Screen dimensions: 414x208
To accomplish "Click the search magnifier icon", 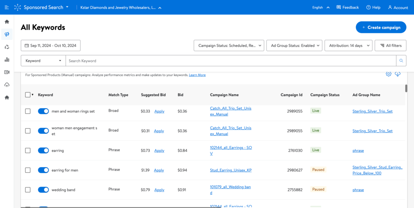I will (x=401, y=60).
